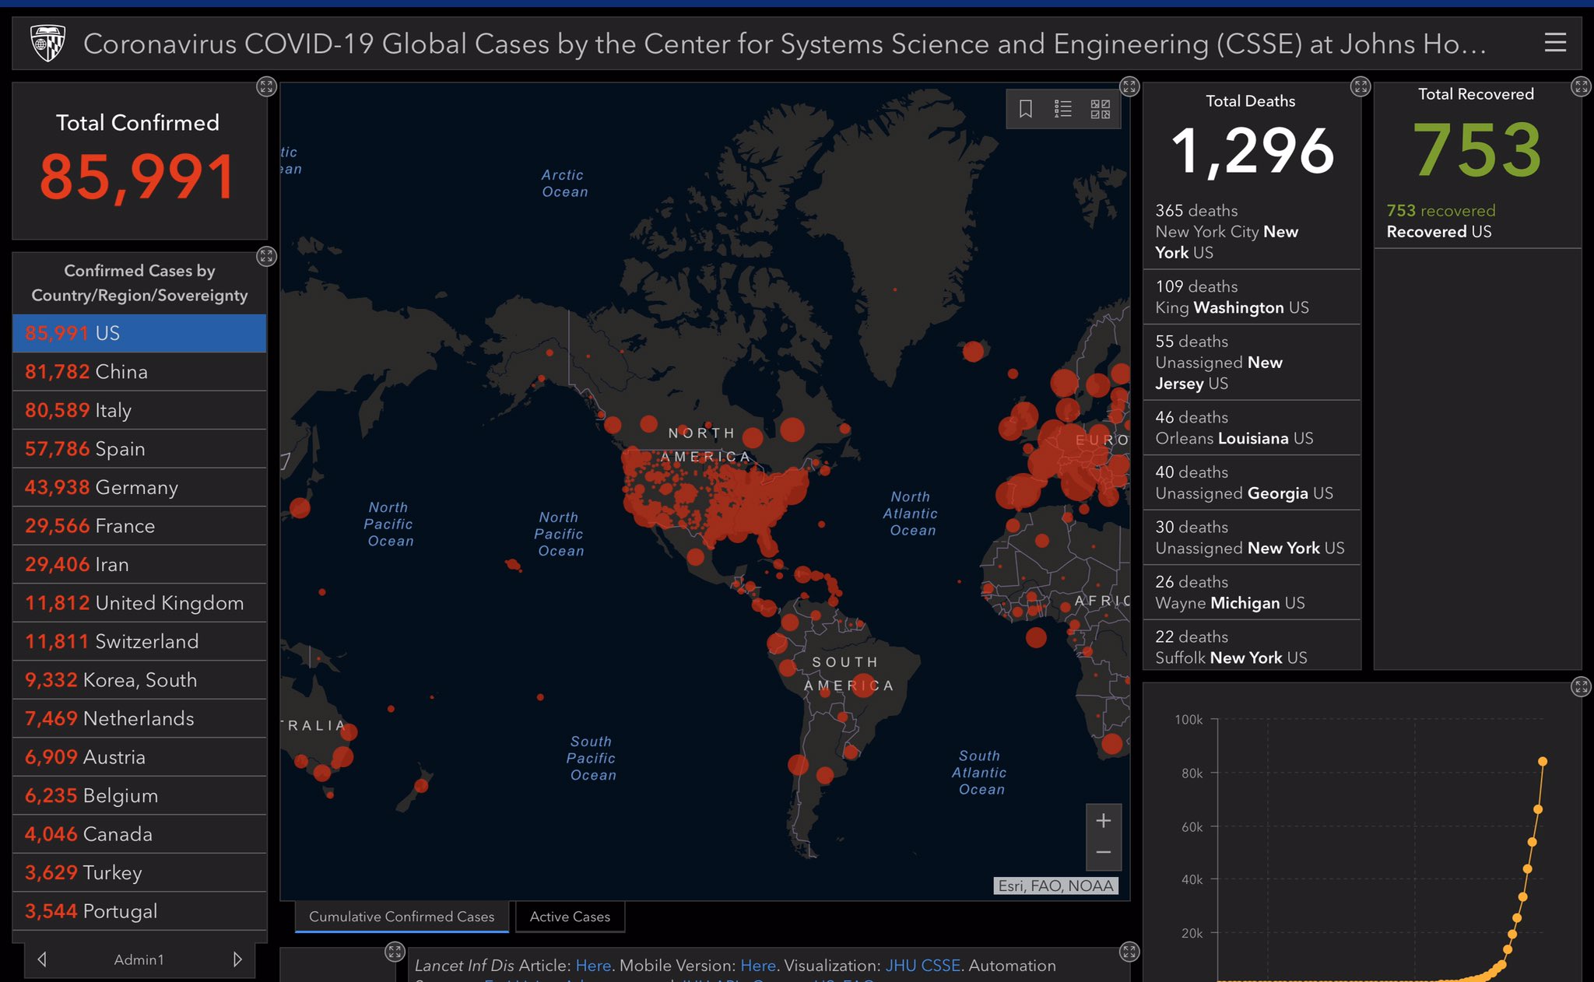Select the Admin1 list label

pyautogui.click(x=139, y=959)
